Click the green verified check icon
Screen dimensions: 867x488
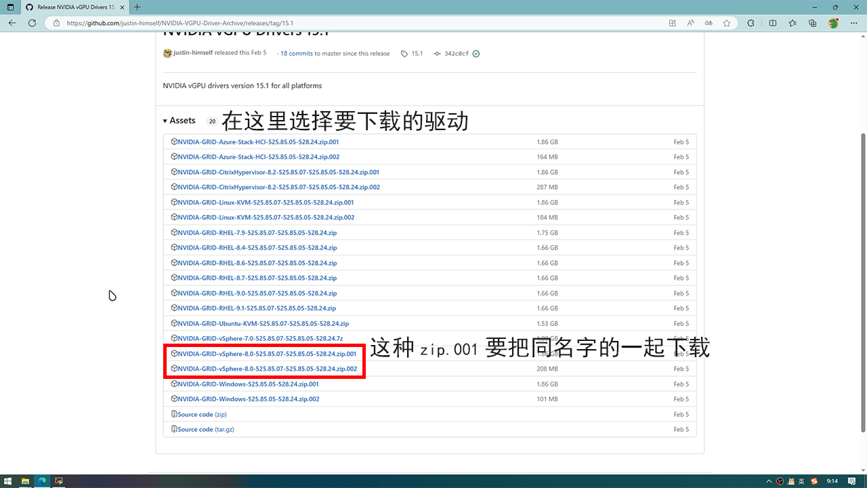coord(476,54)
